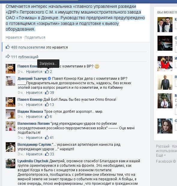177x186 pixels.
Task: Click Нравится under the main post
Action: pyautogui.click(x=14, y=37)
